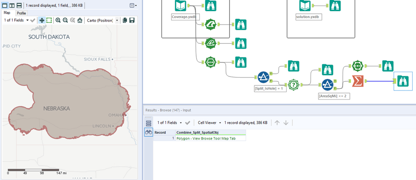Go to next record down arrow
The height and width of the screenshot is (180, 416).
click(286, 122)
